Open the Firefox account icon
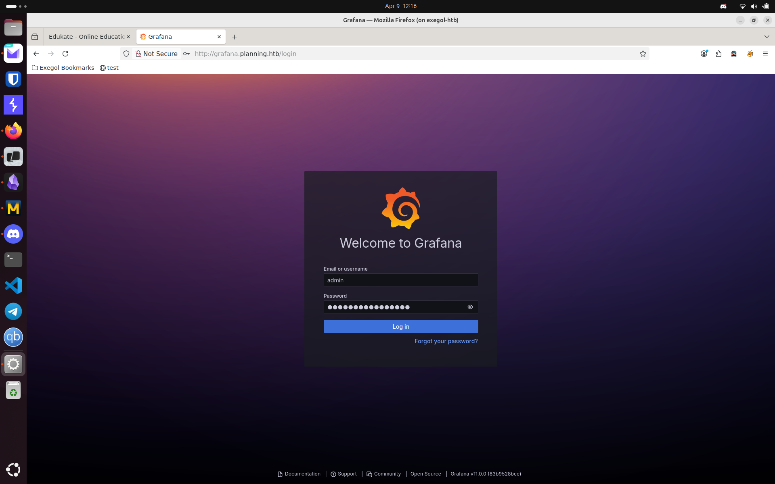Viewport: 775px width, 484px height. click(x=704, y=54)
